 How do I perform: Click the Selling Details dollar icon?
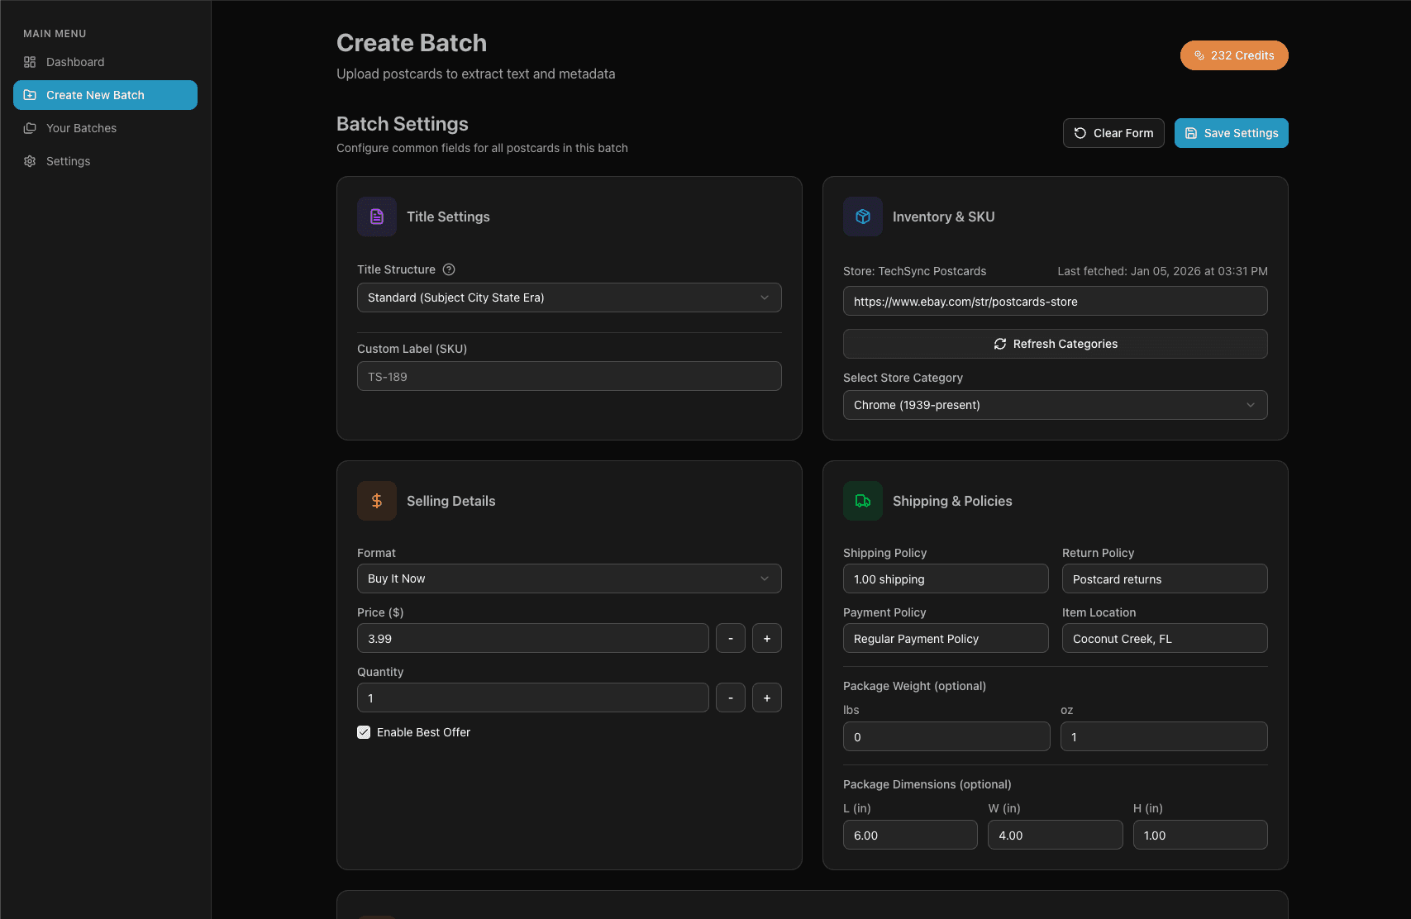click(x=376, y=501)
